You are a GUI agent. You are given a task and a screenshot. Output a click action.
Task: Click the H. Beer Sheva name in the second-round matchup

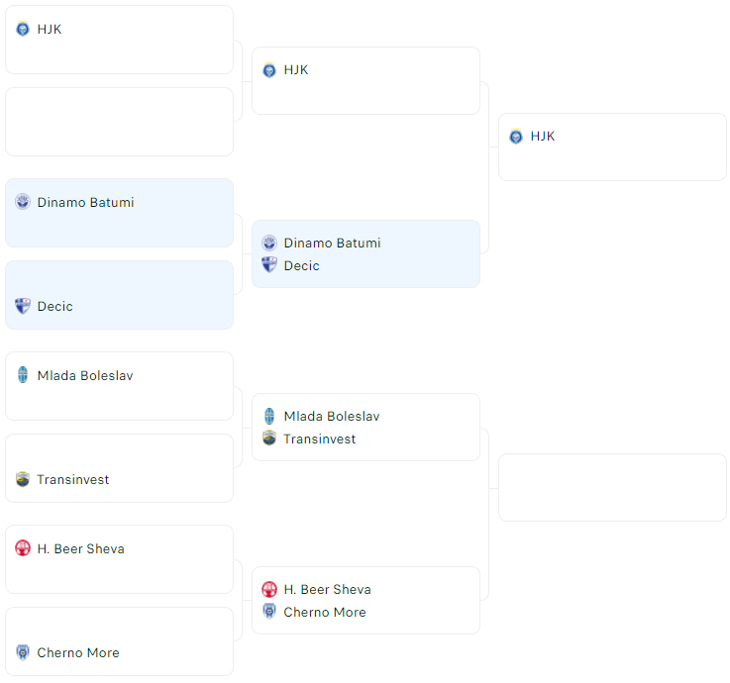click(328, 589)
